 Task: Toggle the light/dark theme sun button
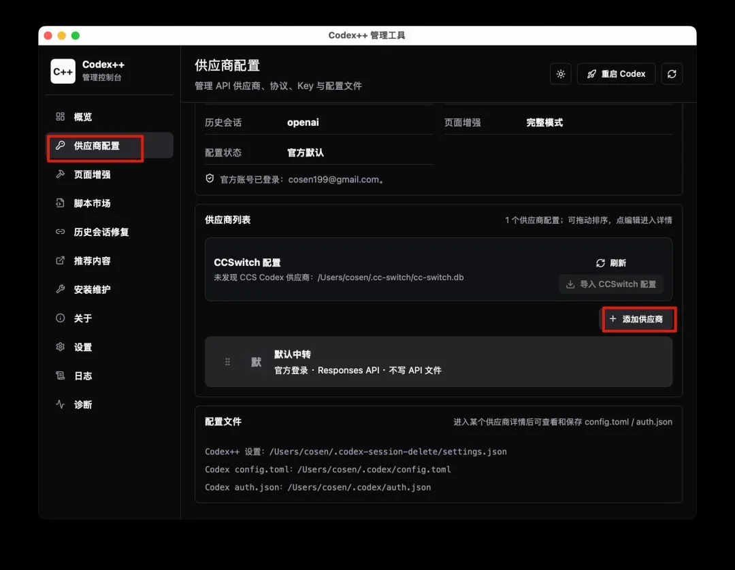pyautogui.click(x=561, y=74)
